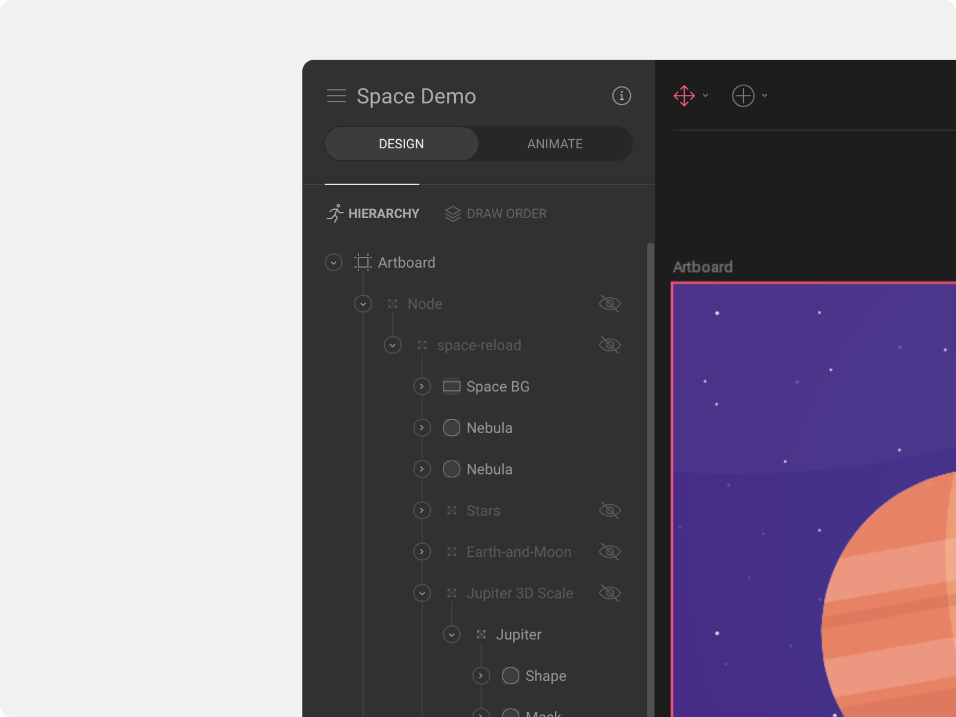
Task: Select the Jupiter row label
Action: click(x=519, y=635)
